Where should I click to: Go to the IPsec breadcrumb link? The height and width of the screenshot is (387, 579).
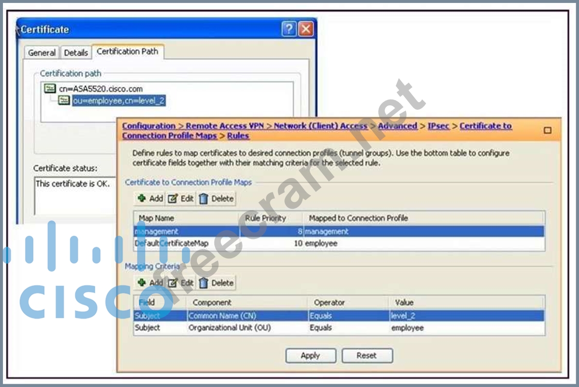[438, 126]
